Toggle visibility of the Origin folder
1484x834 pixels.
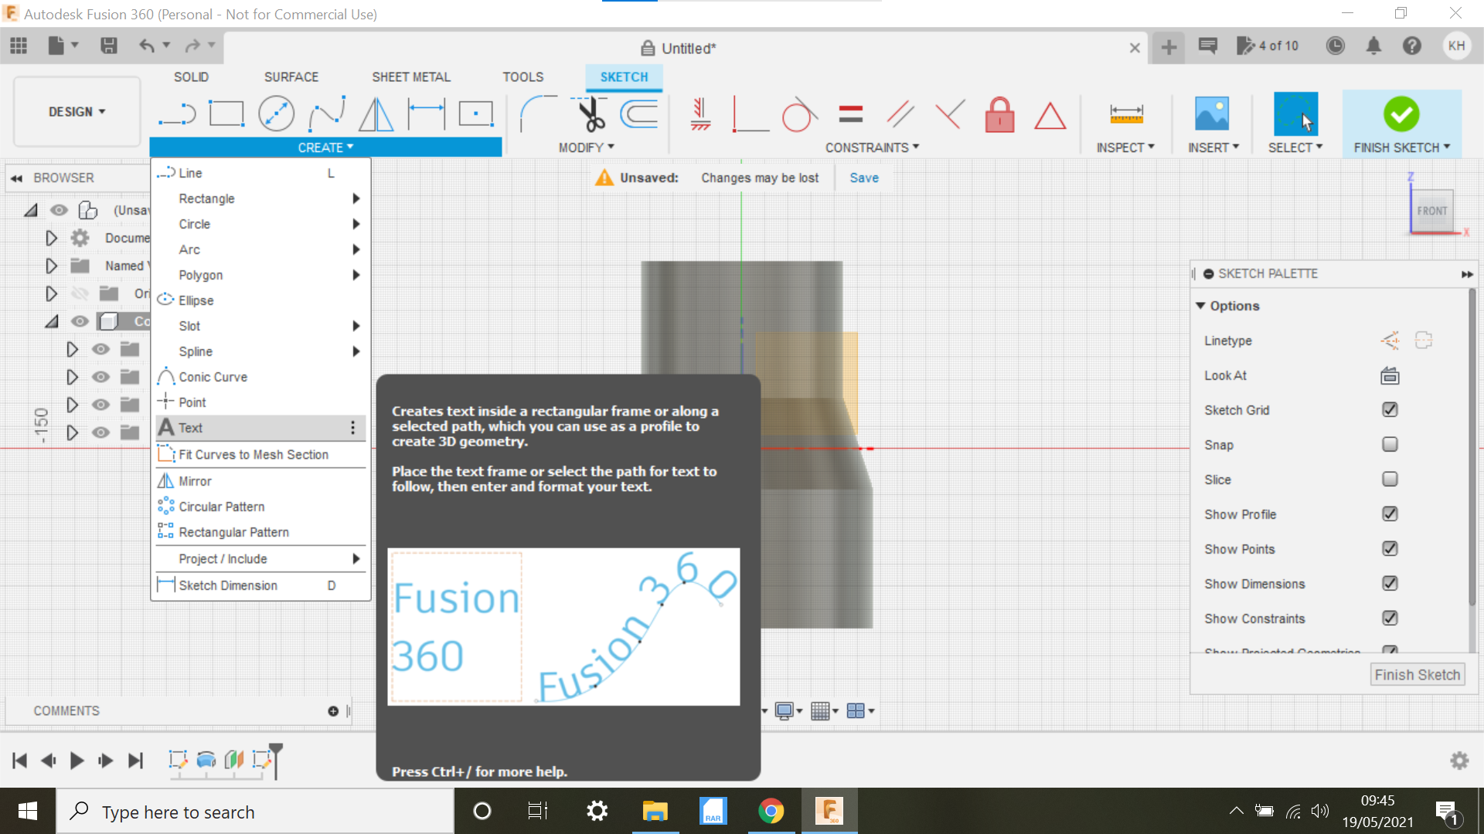click(x=80, y=293)
